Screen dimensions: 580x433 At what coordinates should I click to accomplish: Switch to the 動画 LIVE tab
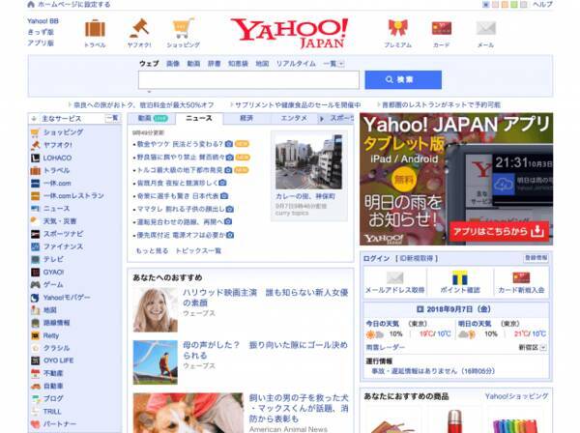coord(153,118)
